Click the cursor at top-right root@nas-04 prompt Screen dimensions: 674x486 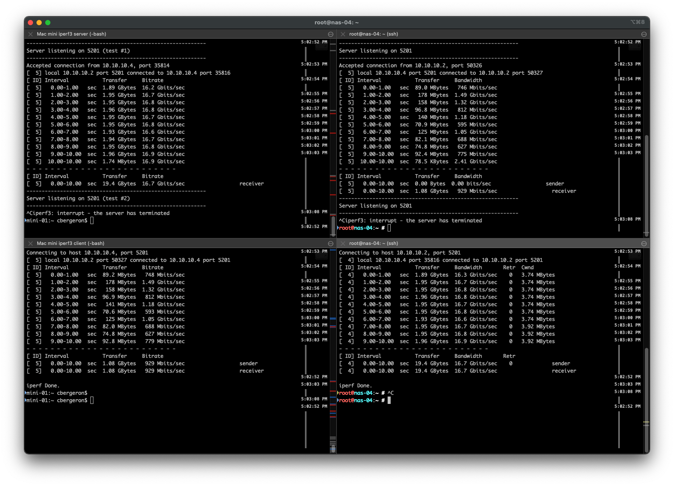(389, 228)
